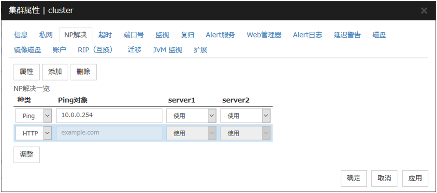This screenshot has width=437, height=193.
Task: Select the JVM 监视 tab
Action: pyautogui.click(x=167, y=50)
